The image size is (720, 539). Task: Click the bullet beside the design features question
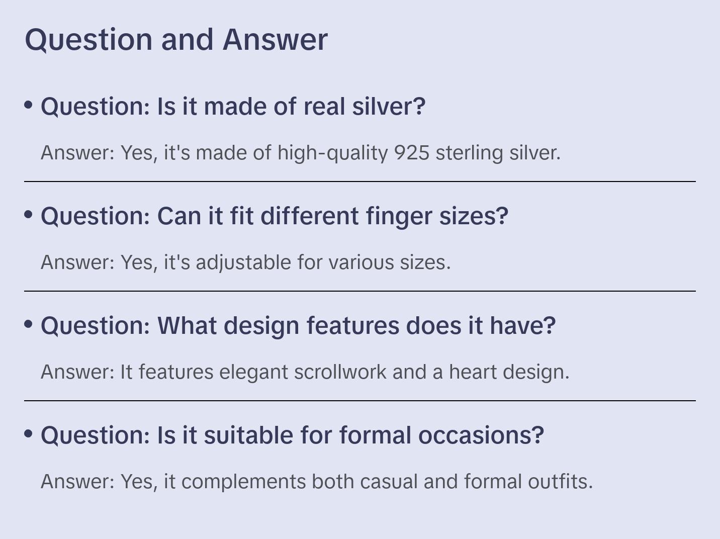coord(29,324)
